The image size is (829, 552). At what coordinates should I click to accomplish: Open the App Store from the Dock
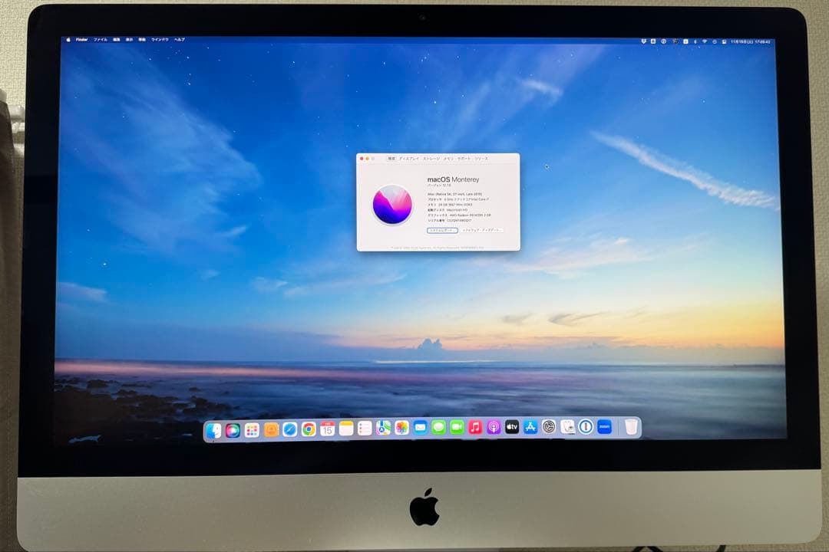point(530,429)
